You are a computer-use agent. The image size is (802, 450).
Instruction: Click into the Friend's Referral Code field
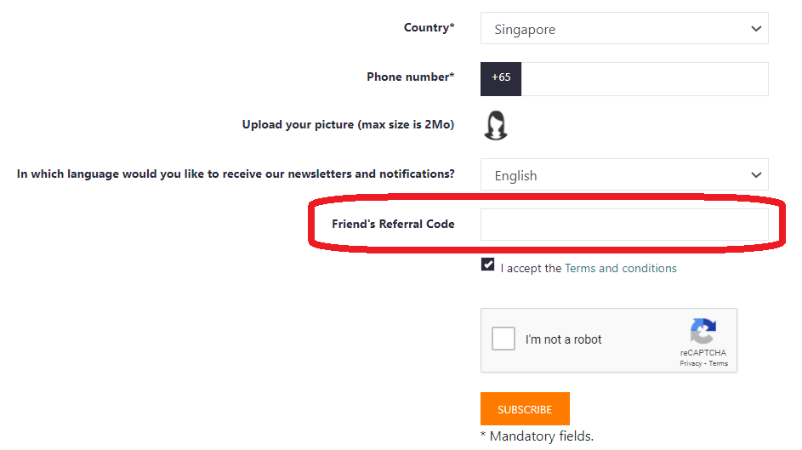click(623, 225)
